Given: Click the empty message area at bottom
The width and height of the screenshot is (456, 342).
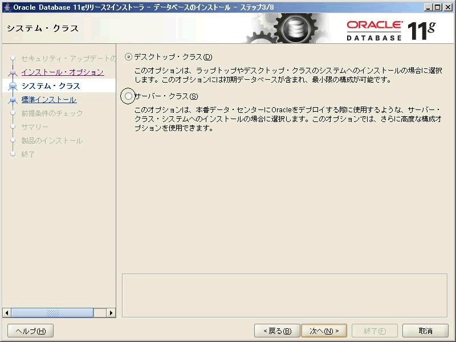Looking at the screenshot, I should click(x=285, y=295).
